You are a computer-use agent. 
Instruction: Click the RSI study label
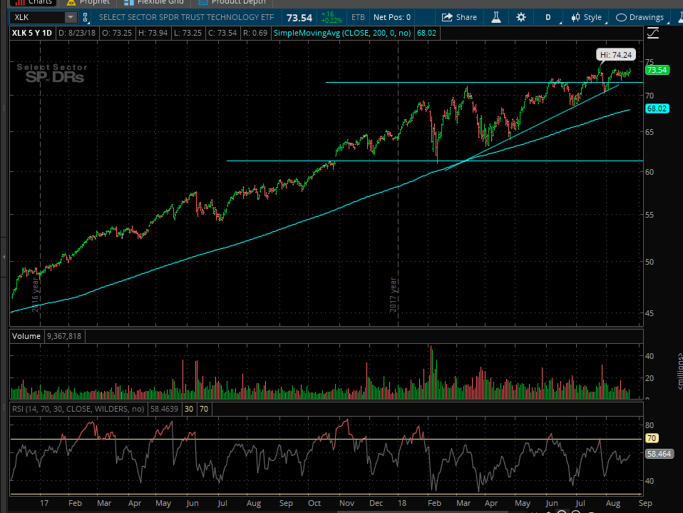pos(78,409)
